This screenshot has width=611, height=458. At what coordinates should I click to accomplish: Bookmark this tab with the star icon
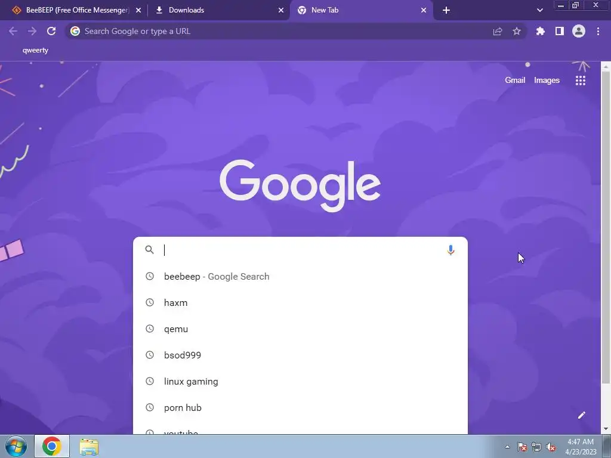[517, 31]
